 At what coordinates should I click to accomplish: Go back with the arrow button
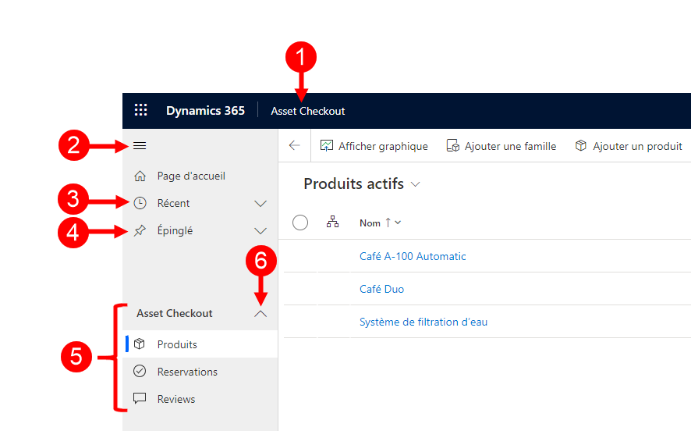click(294, 145)
